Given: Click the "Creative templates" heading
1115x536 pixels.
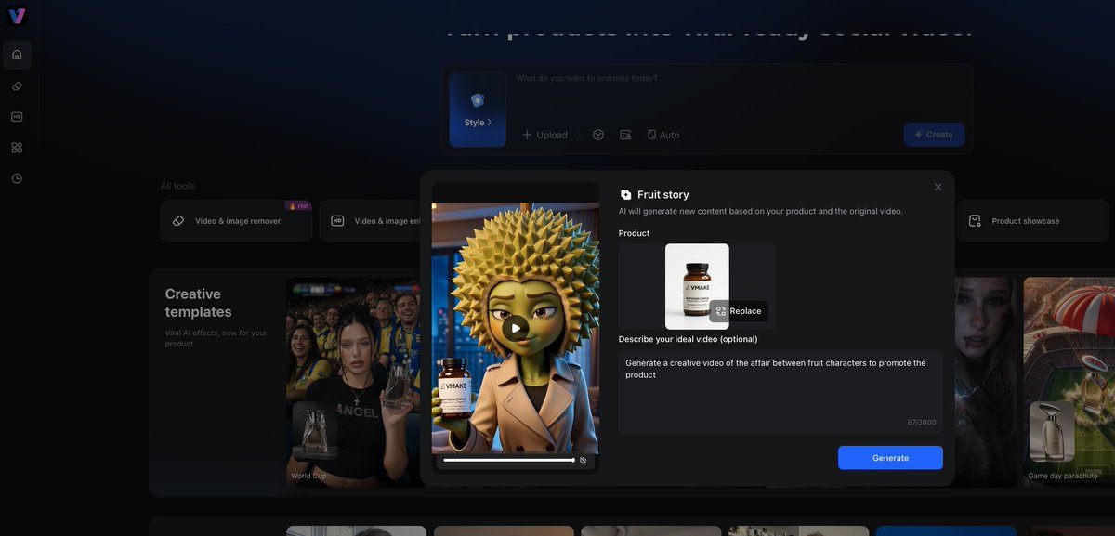Looking at the screenshot, I should (x=199, y=303).
